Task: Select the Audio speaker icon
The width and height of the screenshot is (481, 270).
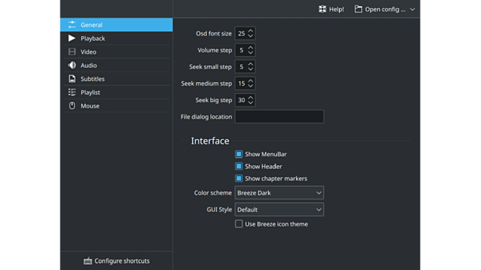Action: pos(71,65)
